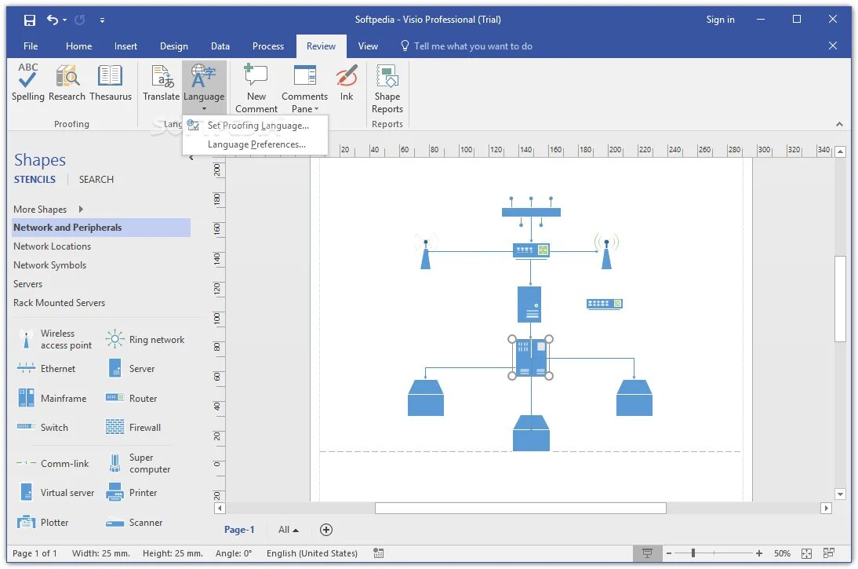Image resolution: width=858 pixels, height=569 pixels.
Task: Collapse the Shapes pane arrow
Action: coord(191,158)
